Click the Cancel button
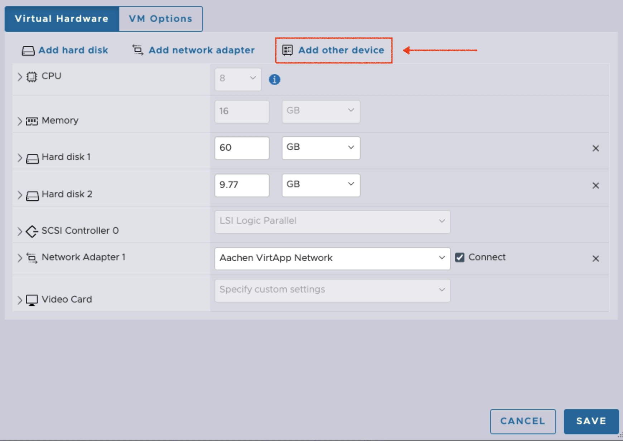Image resolution: width=623 pixels, height=441 pixels. tap(522, 421)
